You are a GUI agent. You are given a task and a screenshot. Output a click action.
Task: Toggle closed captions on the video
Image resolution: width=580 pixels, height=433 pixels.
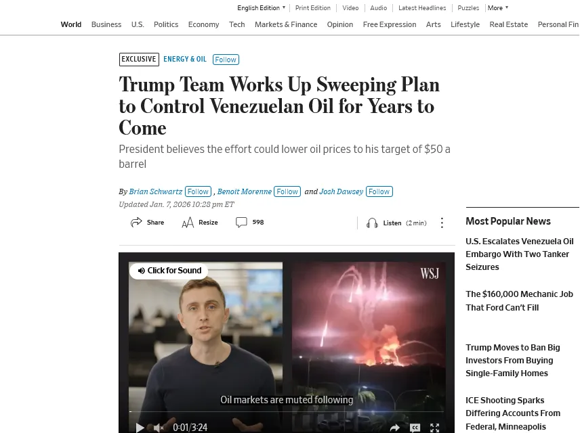pos(415,428)
